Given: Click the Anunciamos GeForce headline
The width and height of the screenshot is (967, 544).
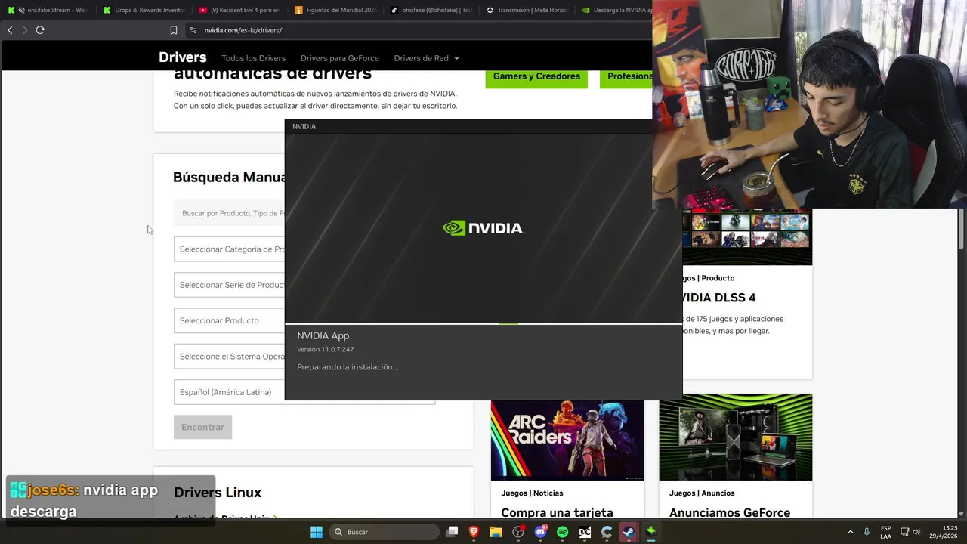Looking at the screenshot, I should coord(730,513).
